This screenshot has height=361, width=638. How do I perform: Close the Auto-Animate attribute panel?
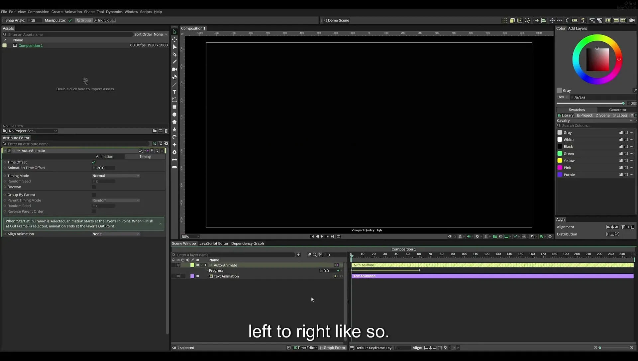click(x=162, y=151)
